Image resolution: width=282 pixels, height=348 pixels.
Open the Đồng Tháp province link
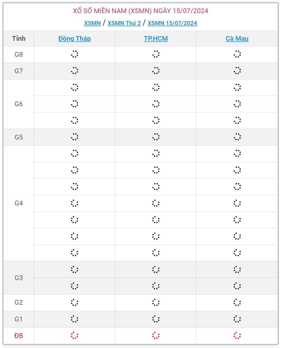pos(74,39)
